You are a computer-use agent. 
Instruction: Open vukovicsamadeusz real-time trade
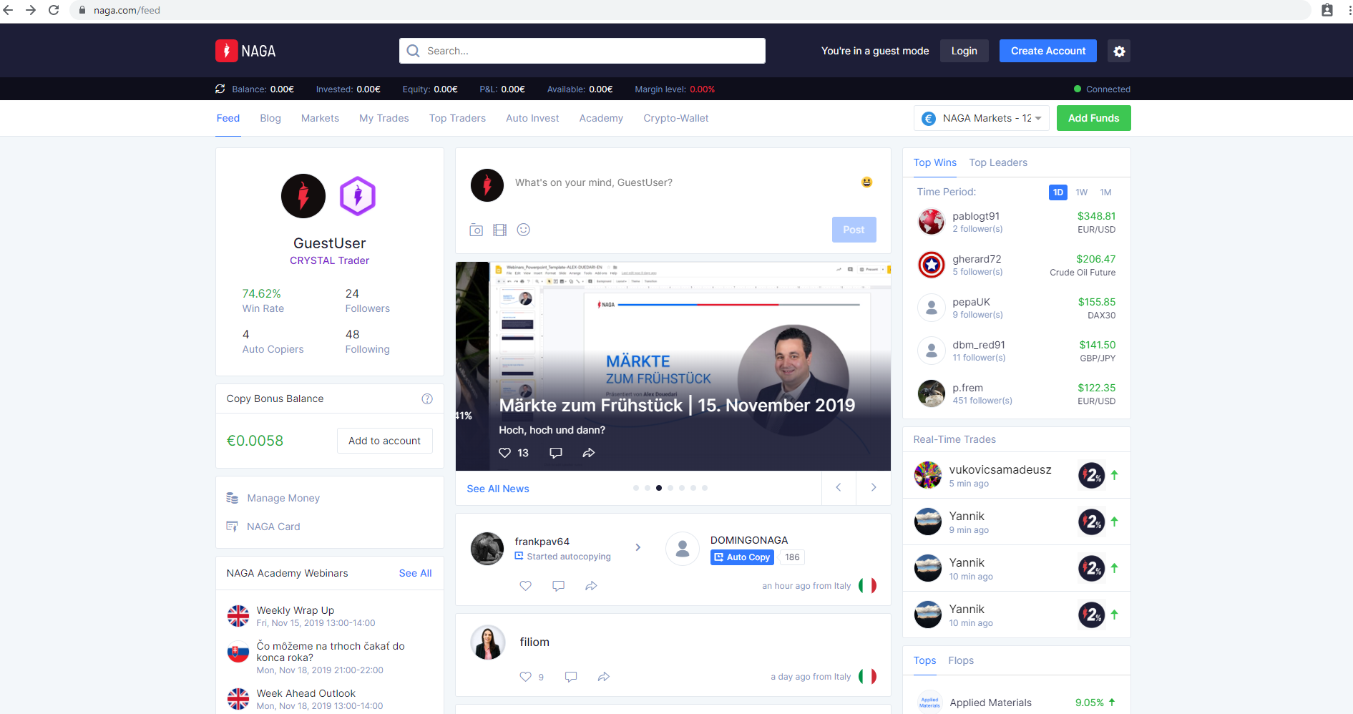tap(1016, 475)
